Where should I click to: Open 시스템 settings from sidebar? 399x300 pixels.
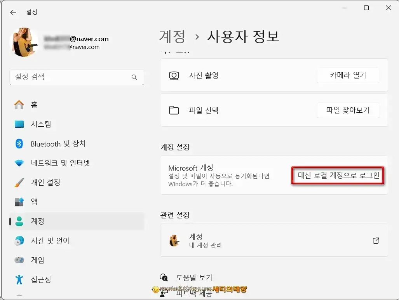[43, 124]
